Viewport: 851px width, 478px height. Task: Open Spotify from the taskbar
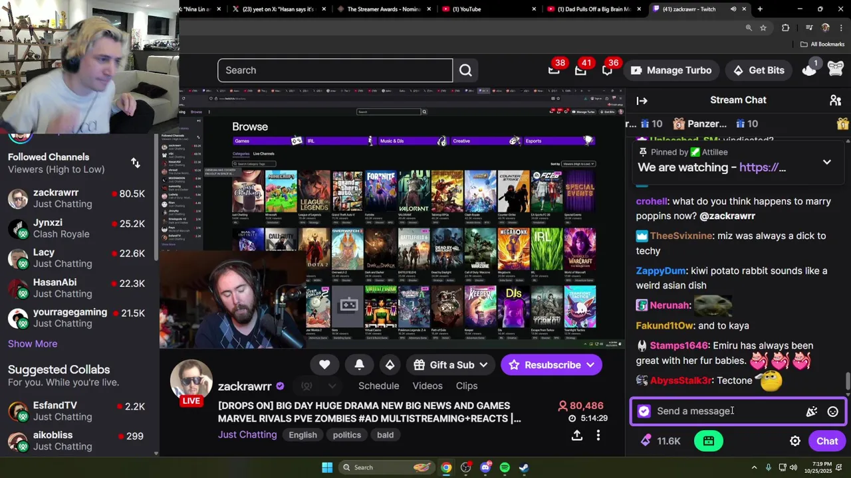505,467
